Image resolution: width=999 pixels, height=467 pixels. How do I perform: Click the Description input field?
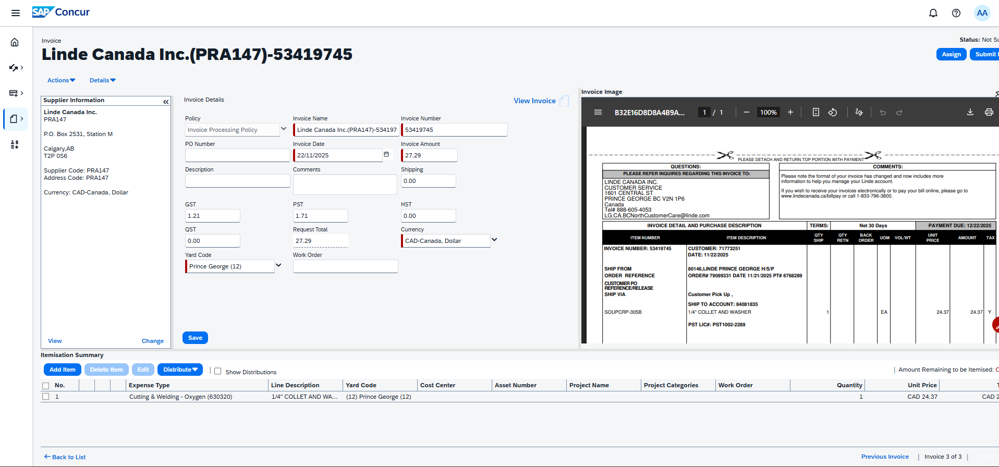click(237, 181)
